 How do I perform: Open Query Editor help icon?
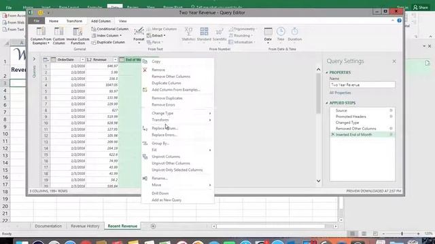pyautogui.click(x=399, y=21)
